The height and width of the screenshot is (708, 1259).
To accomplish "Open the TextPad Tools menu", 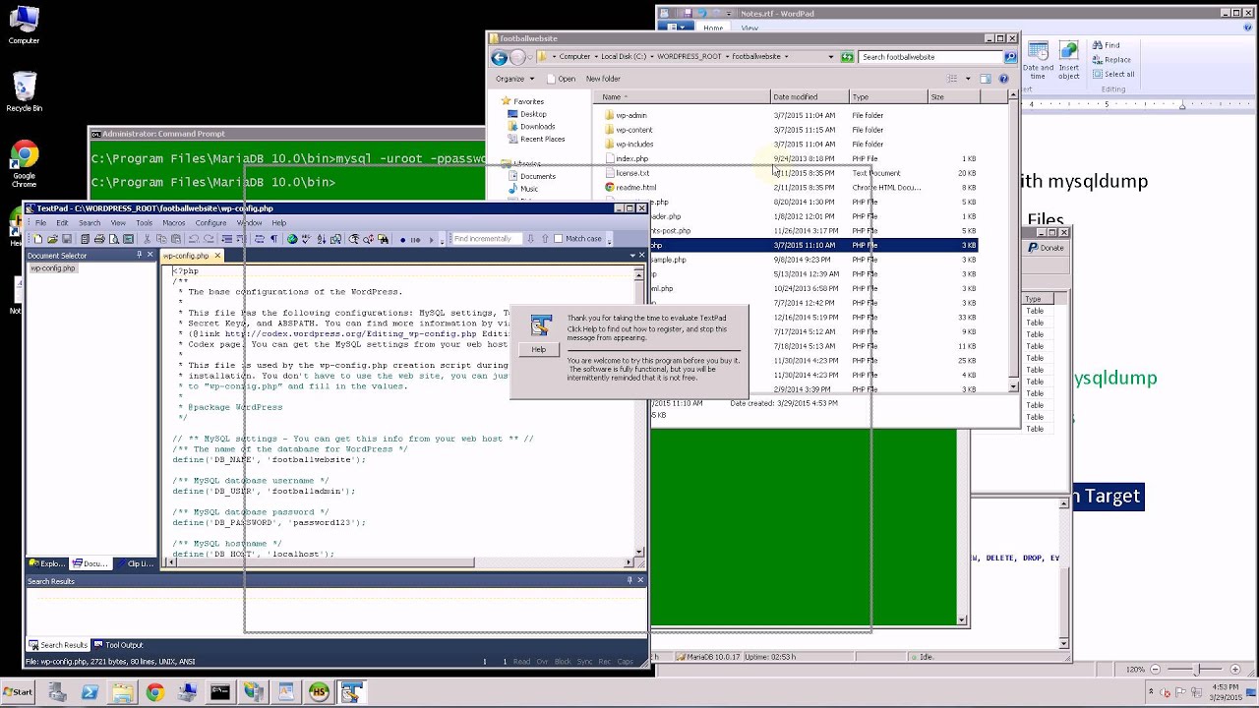I will click(x=144, y=223).
